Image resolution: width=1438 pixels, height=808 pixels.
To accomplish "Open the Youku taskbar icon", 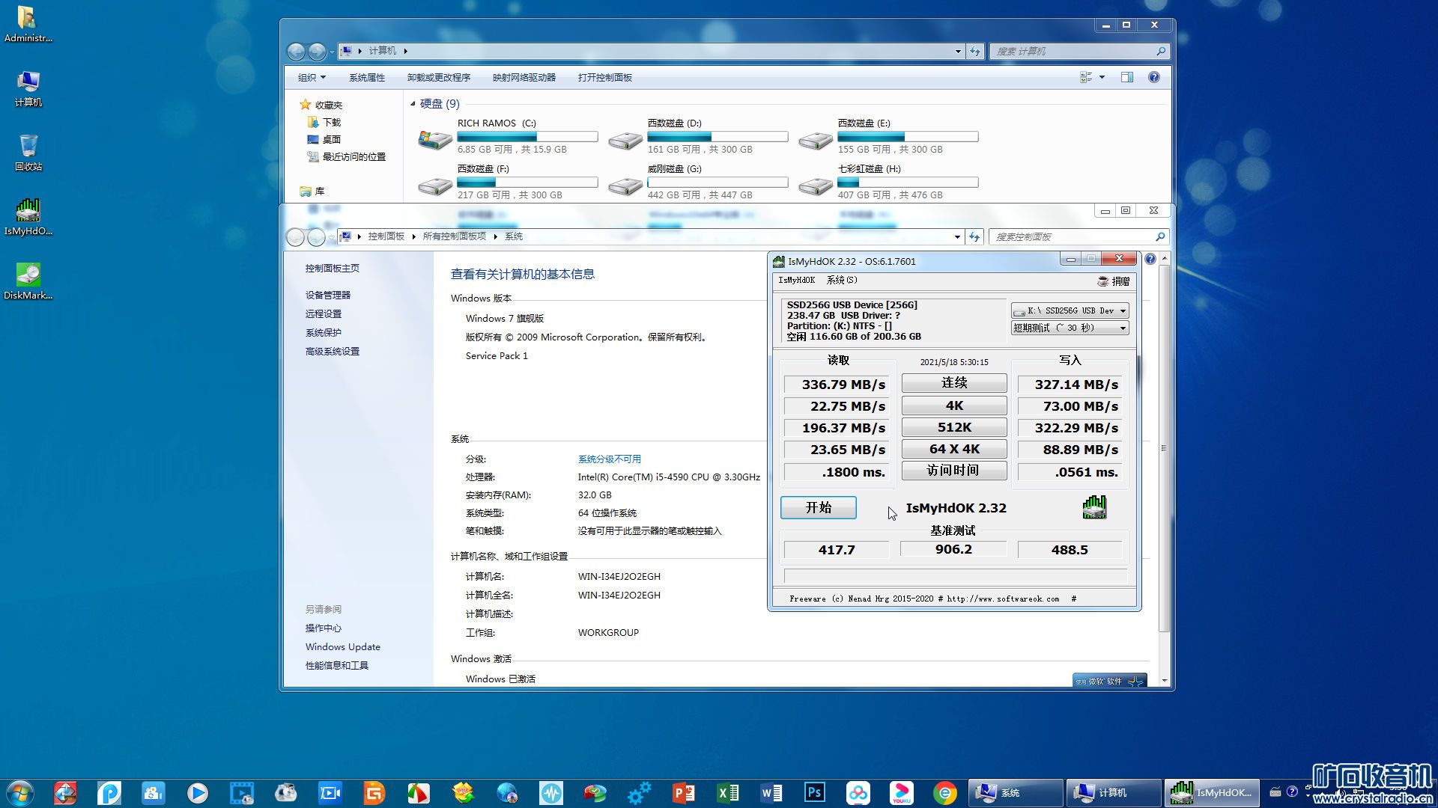I will point(902,793).
